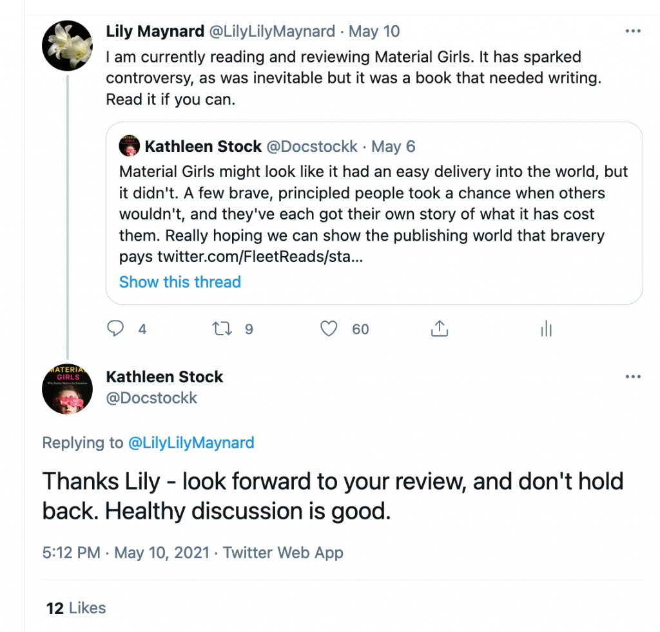
Task: Click the 5:12 PM · May 10, 2021 timestamp
Action: [x=126, y=553]
